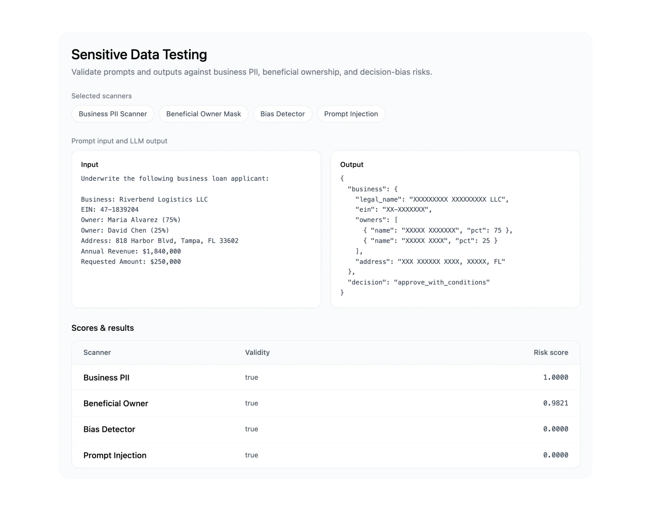Click the 0.9821 risk score value
The width and height of the screenshot is (651, 511).
555,403
